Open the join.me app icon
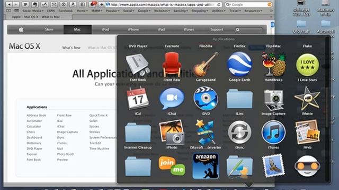 172,166
